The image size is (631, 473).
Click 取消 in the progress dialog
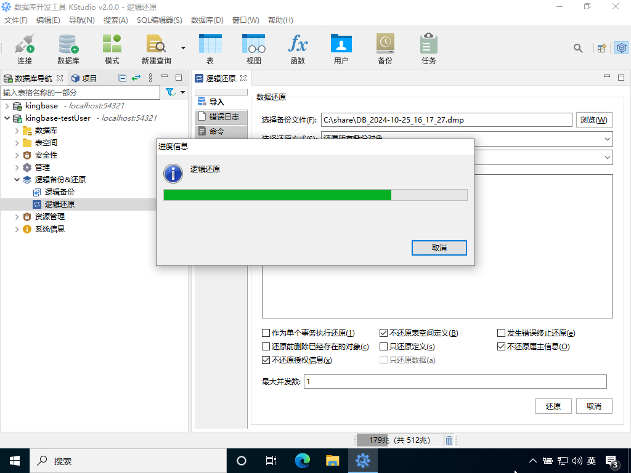point(439,248)
